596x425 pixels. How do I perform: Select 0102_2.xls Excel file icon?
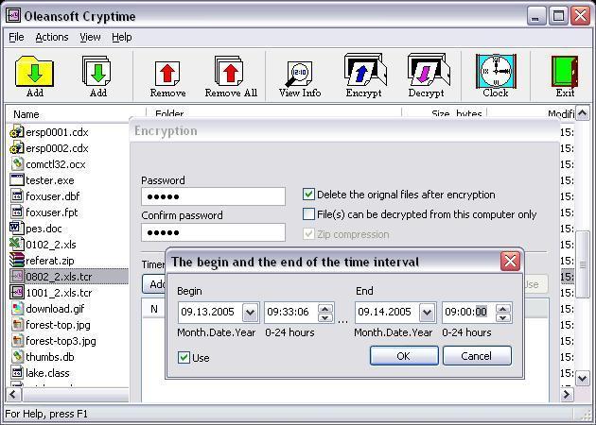click(x=17, y=244)
